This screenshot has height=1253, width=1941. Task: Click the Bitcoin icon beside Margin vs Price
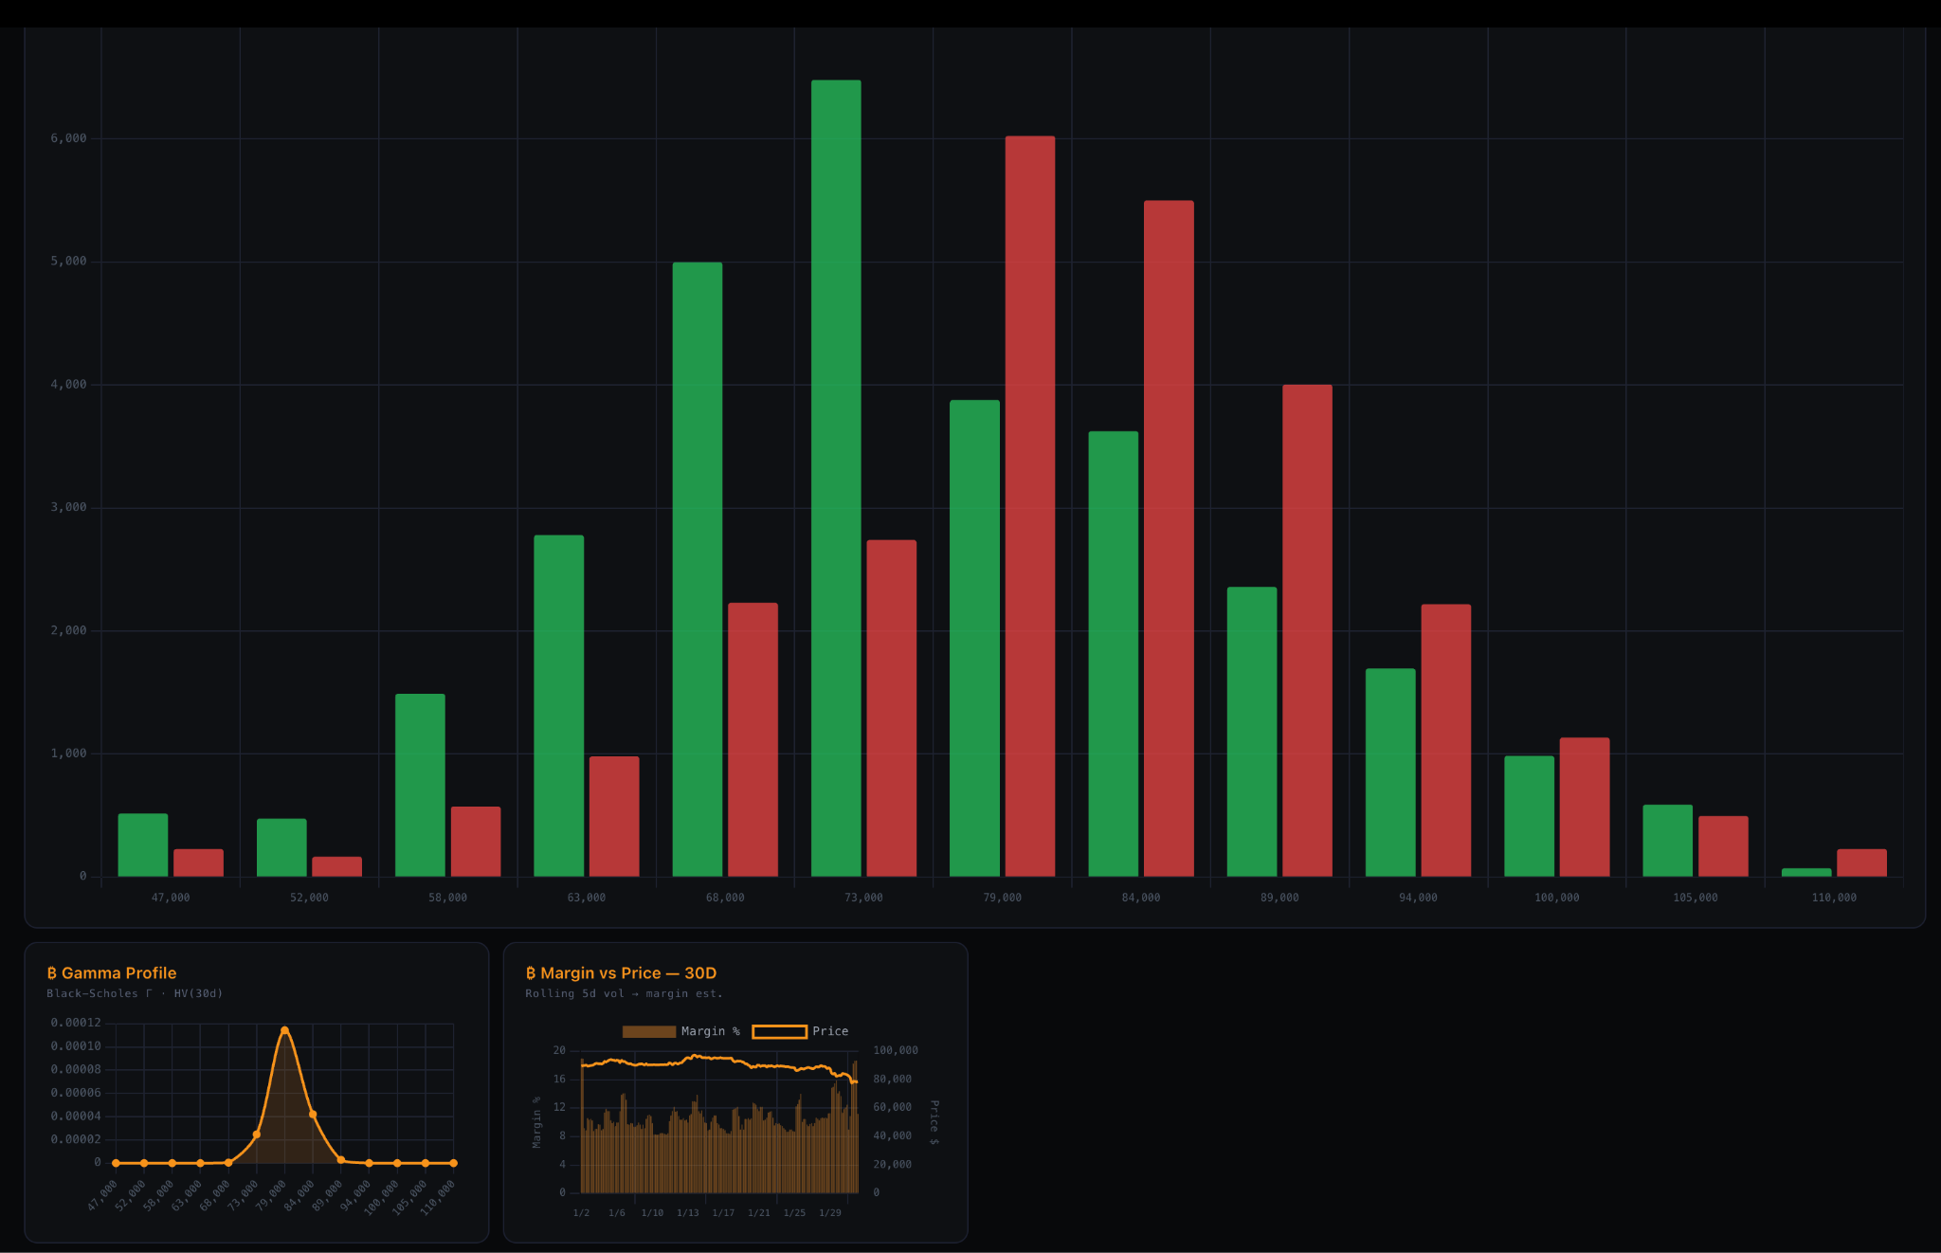(x=531, y=973)
